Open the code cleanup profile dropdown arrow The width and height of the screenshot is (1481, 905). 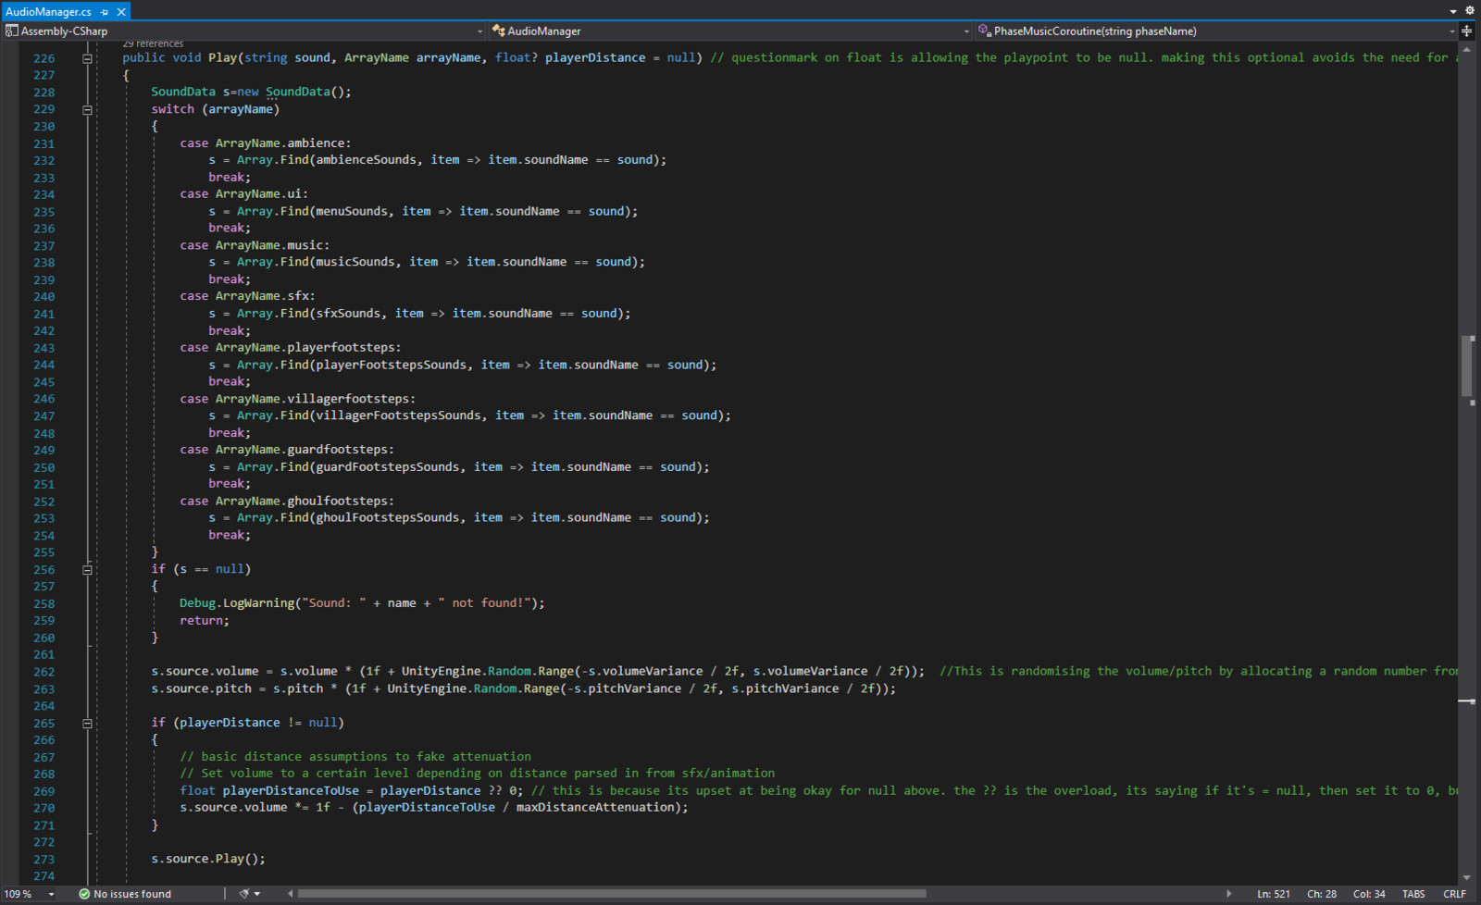pos(257,894)
